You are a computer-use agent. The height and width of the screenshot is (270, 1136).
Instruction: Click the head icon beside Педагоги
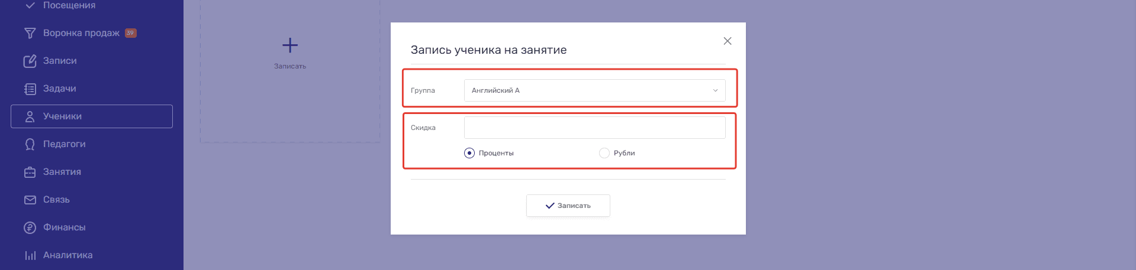pos(30,144)
